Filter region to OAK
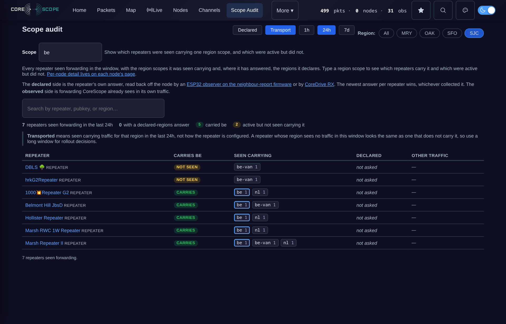 coord(430,33)
